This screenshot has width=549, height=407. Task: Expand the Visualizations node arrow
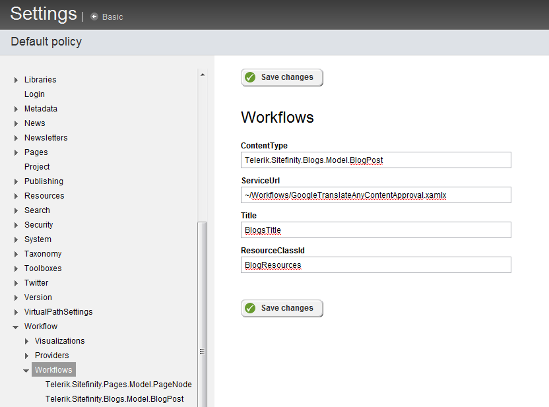26,341
